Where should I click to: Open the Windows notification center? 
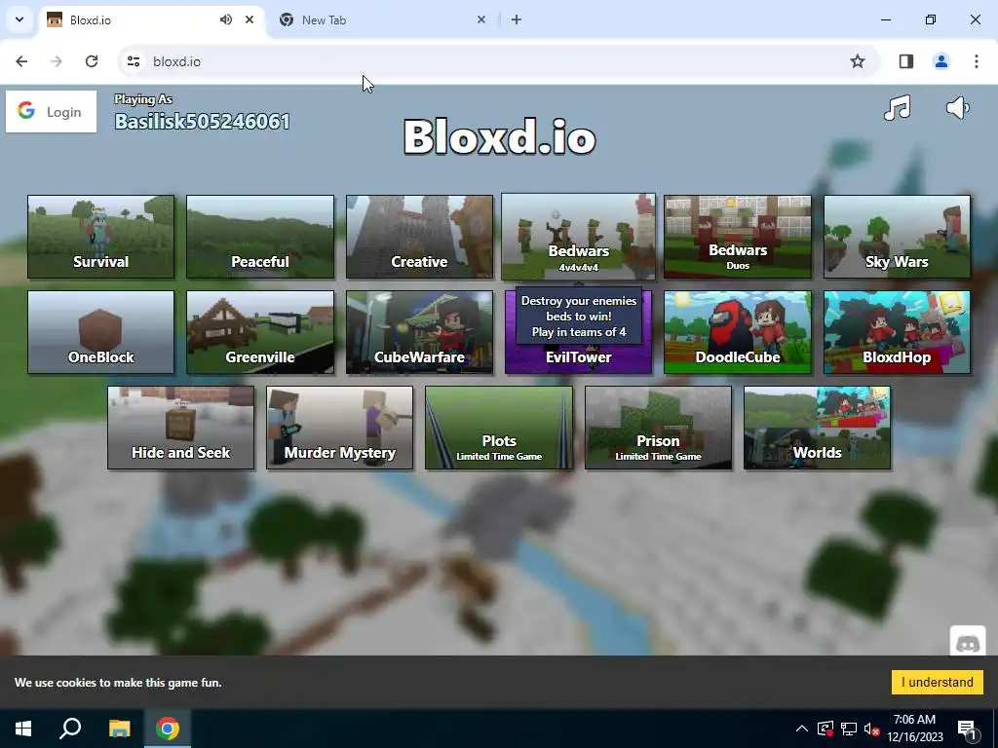point(966,729)
